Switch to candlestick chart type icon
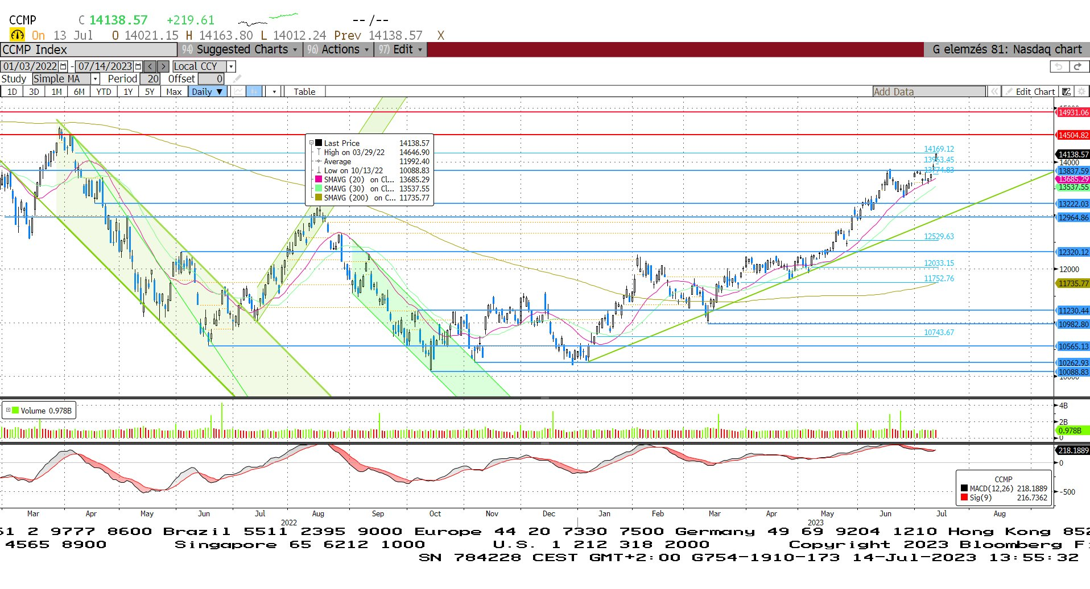Image resolution: width=1090 pixels, height=589 pixels. [x=254, y=91]
